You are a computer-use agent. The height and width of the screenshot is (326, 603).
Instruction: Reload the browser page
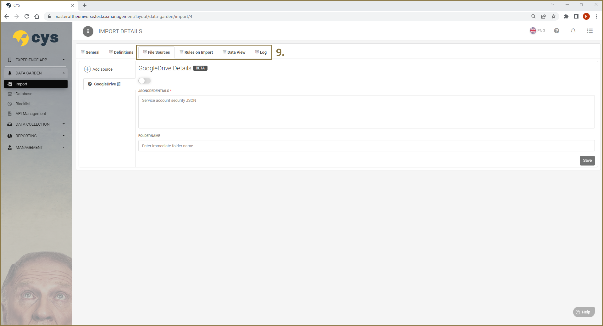[x=27, y=16]
